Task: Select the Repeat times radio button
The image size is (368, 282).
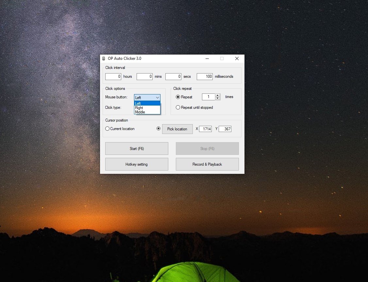Action: 178,97
